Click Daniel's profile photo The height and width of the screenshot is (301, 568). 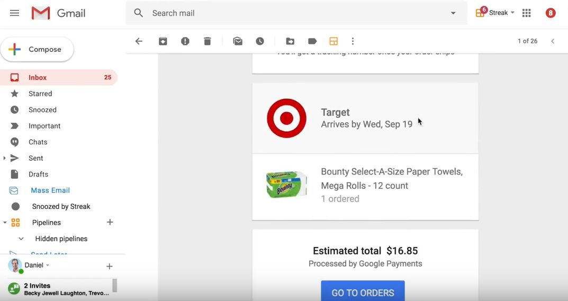coord(15,266)
